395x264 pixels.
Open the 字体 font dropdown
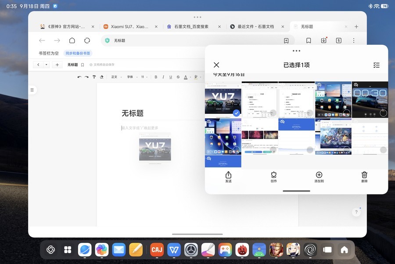[x=132, y=77]
